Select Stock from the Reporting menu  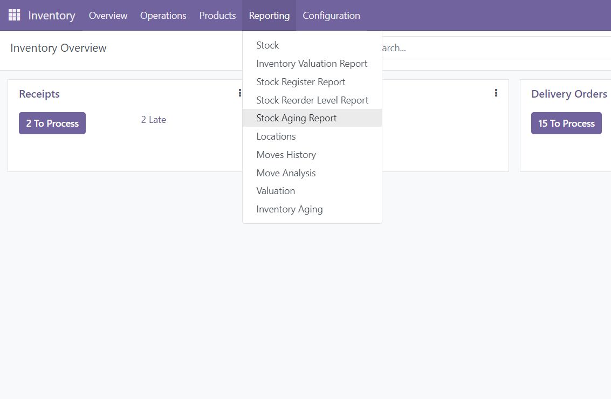coord(267,45)
